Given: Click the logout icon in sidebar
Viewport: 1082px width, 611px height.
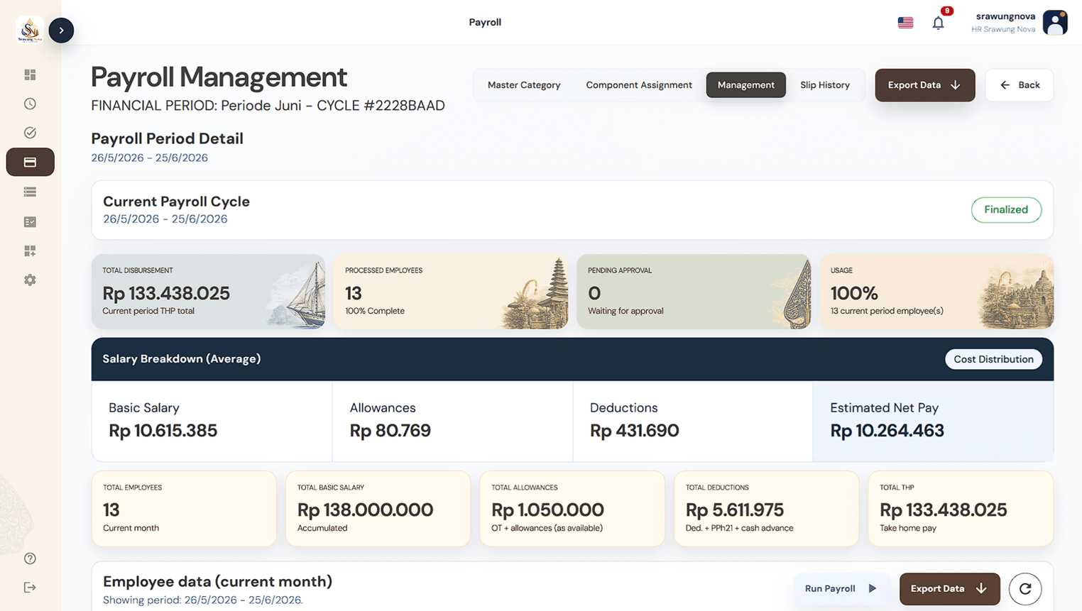Looking at the screenshot, I should (x=30, y=587).
